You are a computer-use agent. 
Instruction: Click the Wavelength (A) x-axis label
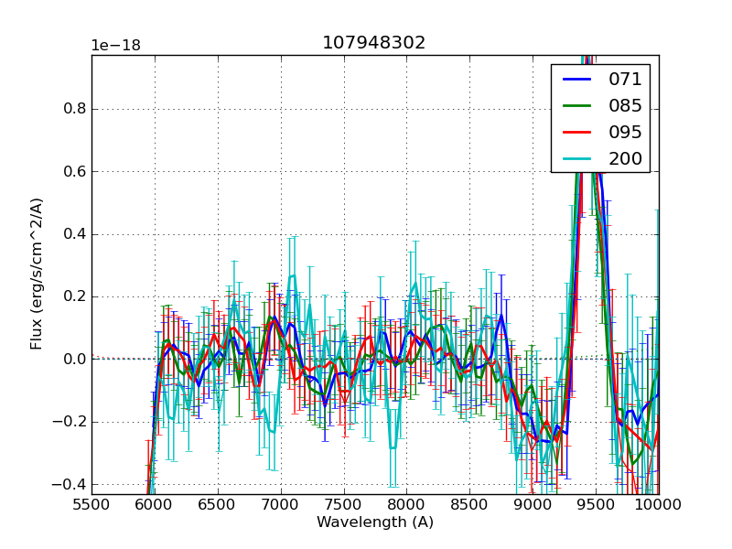tap(375, 522)
